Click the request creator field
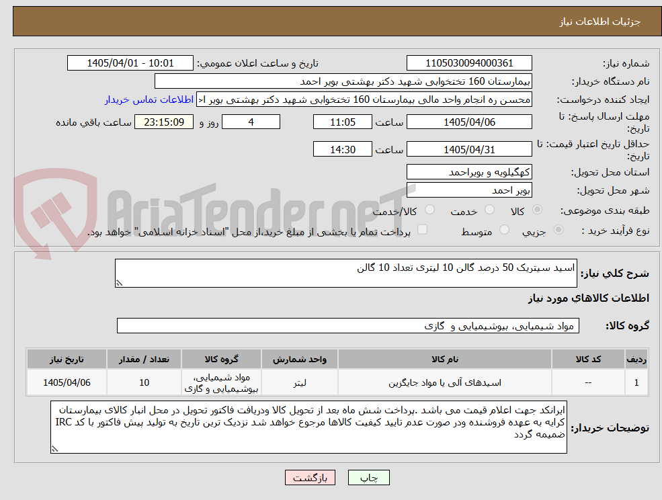This screenshot has height=500, width=662. click(364, 99)
